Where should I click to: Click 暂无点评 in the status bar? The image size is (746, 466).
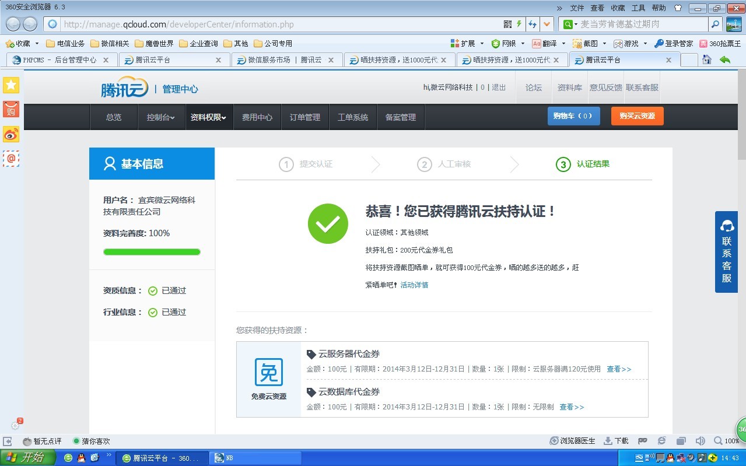click(x=42, y=442)
